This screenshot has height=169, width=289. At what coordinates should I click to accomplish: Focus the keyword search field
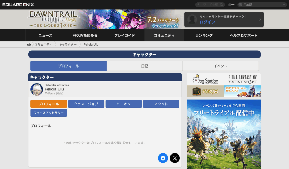tap(210, 5)
